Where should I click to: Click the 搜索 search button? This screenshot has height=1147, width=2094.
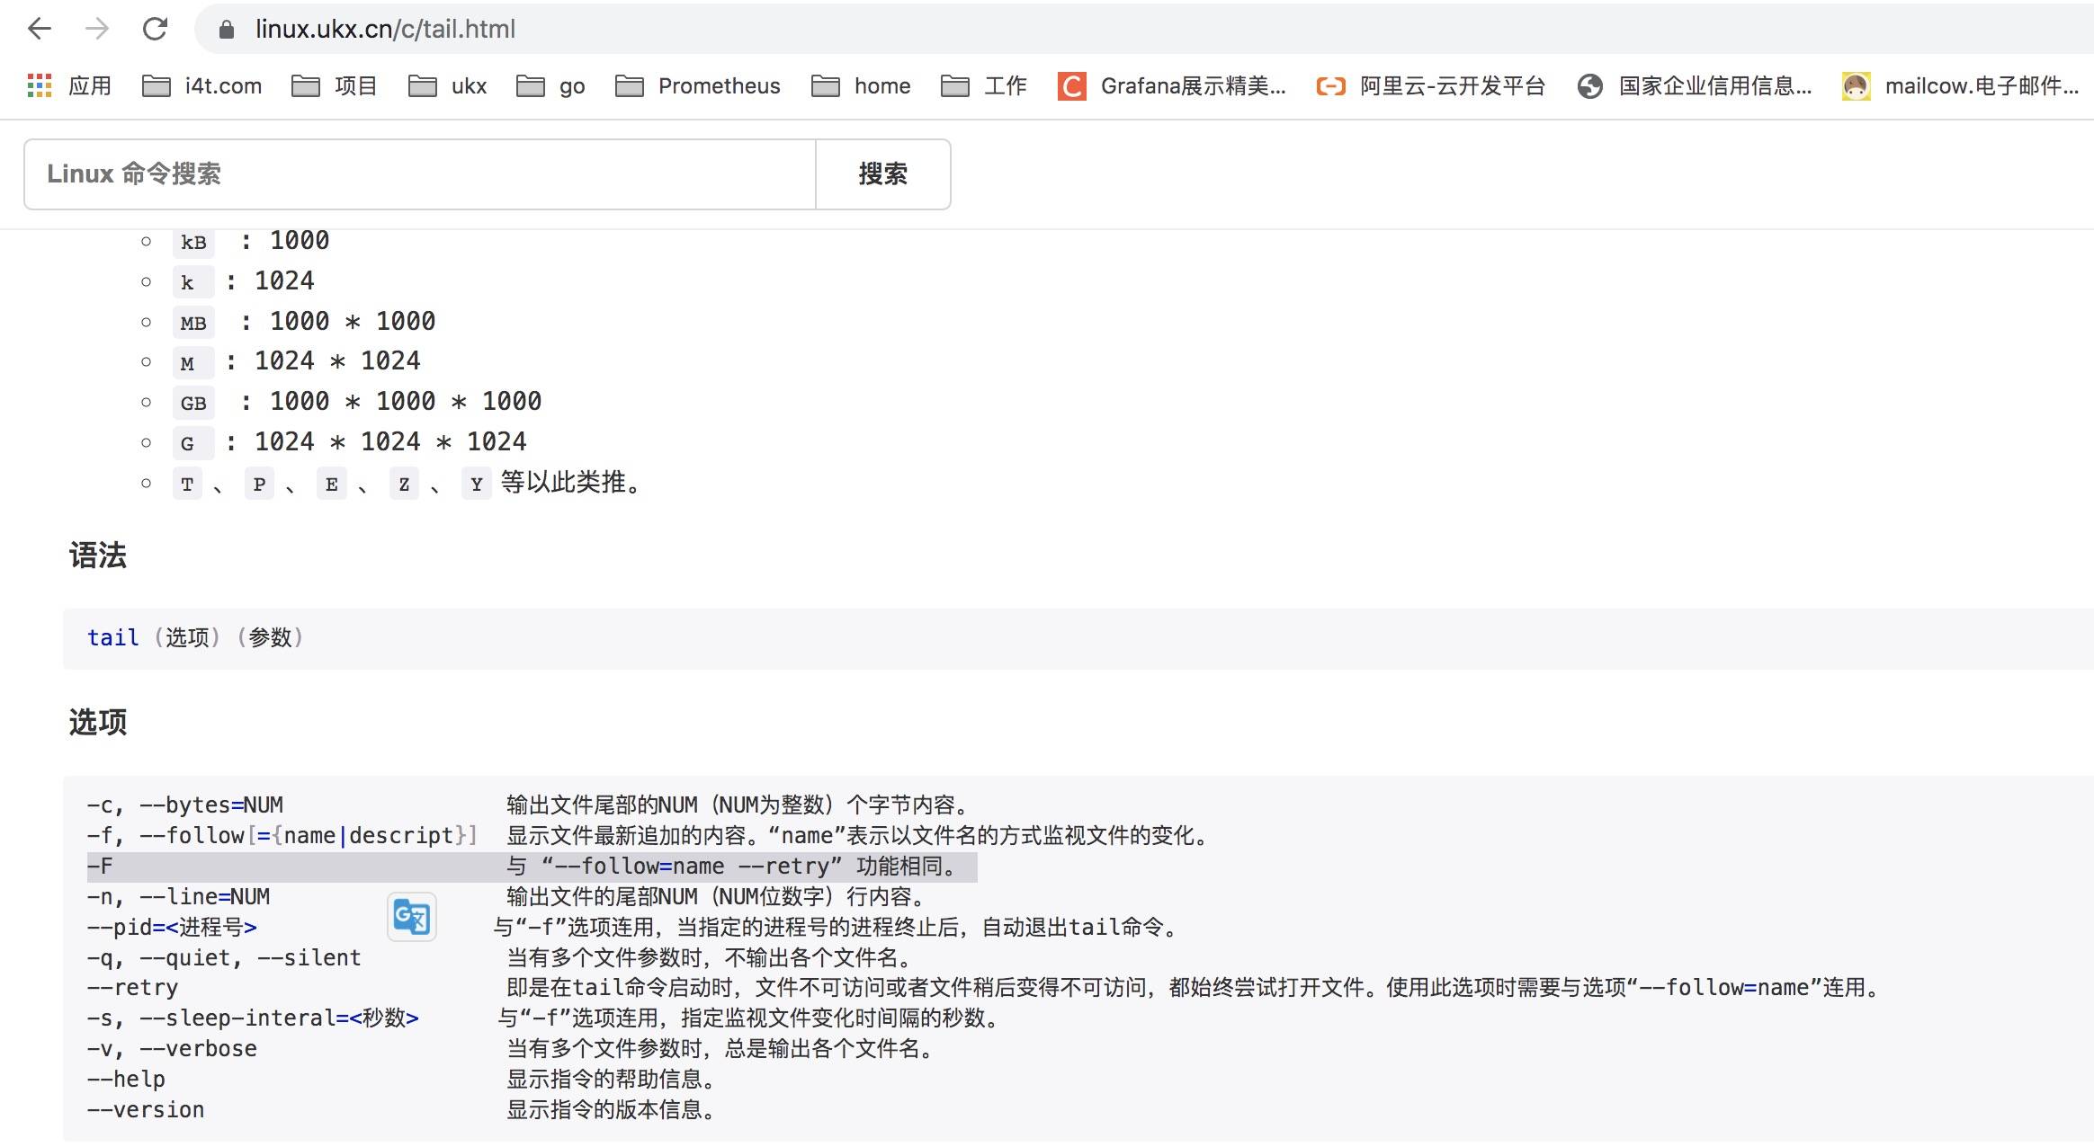click(x=882, y=173)
